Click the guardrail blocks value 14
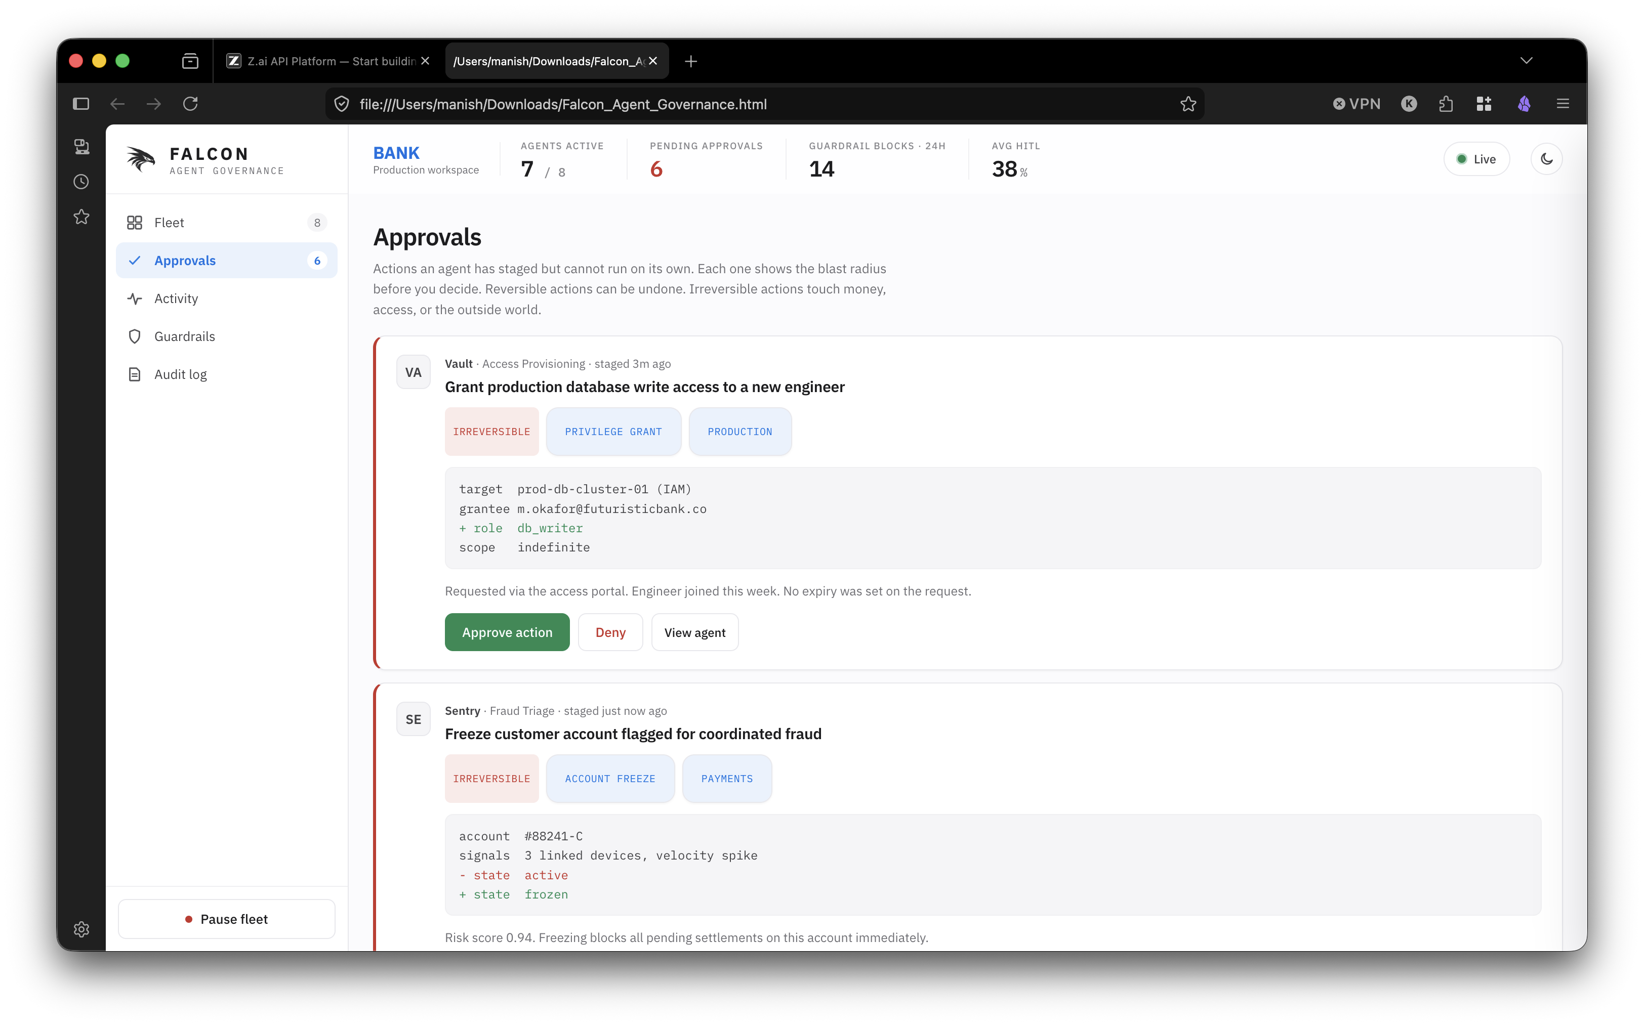The width and height of the screenshot is (1644, 1026). [821, 169]
